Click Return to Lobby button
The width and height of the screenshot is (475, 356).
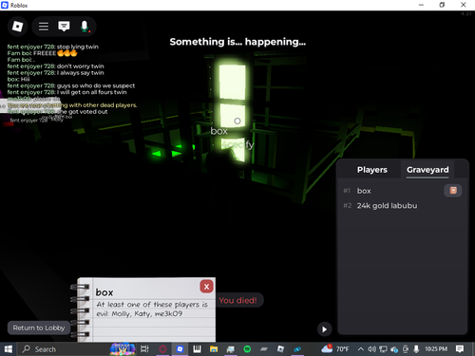(x=39, y=328)
